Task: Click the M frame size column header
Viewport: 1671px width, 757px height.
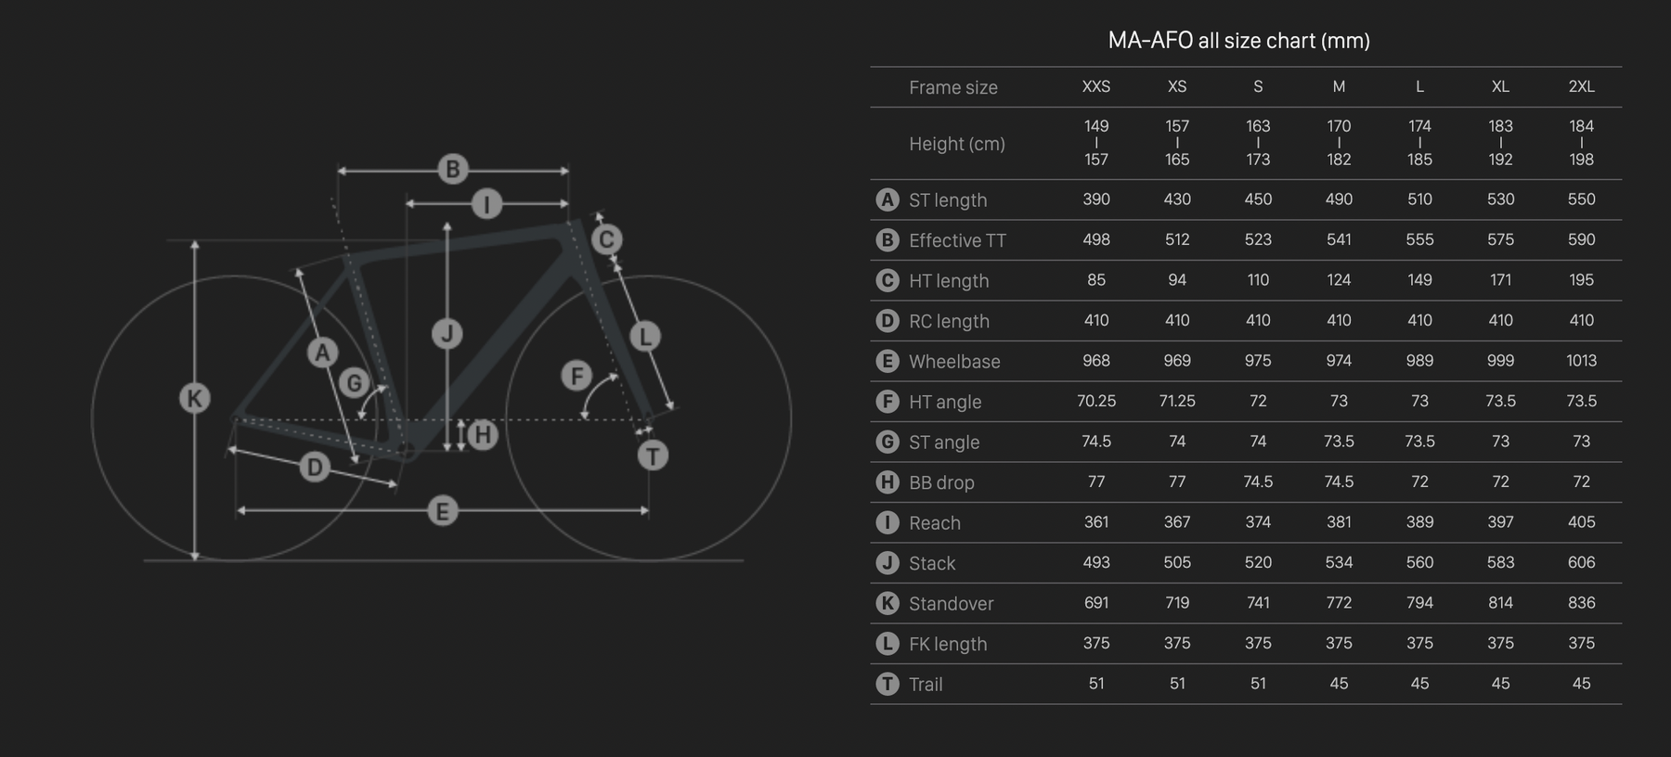Action: pyautogui.click(x=1339, y=86)
